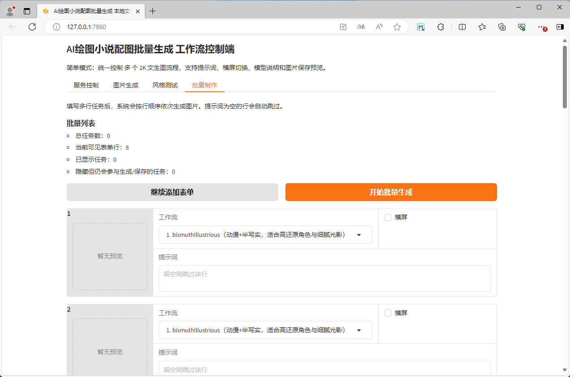
Task: Click the page vertical scrollbar thumb
Action: 565,76
